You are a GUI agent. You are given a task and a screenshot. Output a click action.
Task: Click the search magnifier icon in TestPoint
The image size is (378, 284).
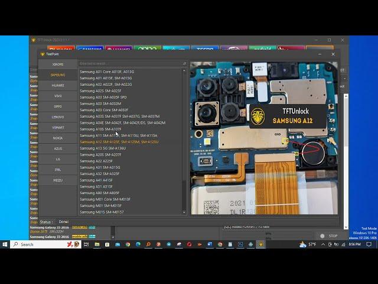[x=185, y=63]
